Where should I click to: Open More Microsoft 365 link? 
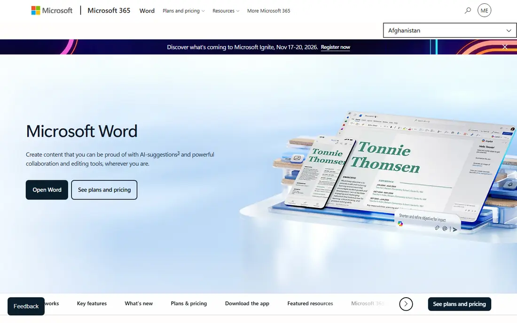point(269,11)
